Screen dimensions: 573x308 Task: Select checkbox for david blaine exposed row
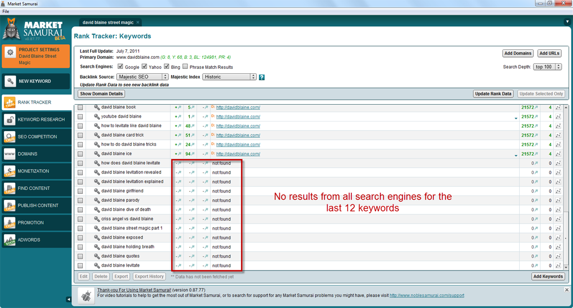[x=81, y=238]
